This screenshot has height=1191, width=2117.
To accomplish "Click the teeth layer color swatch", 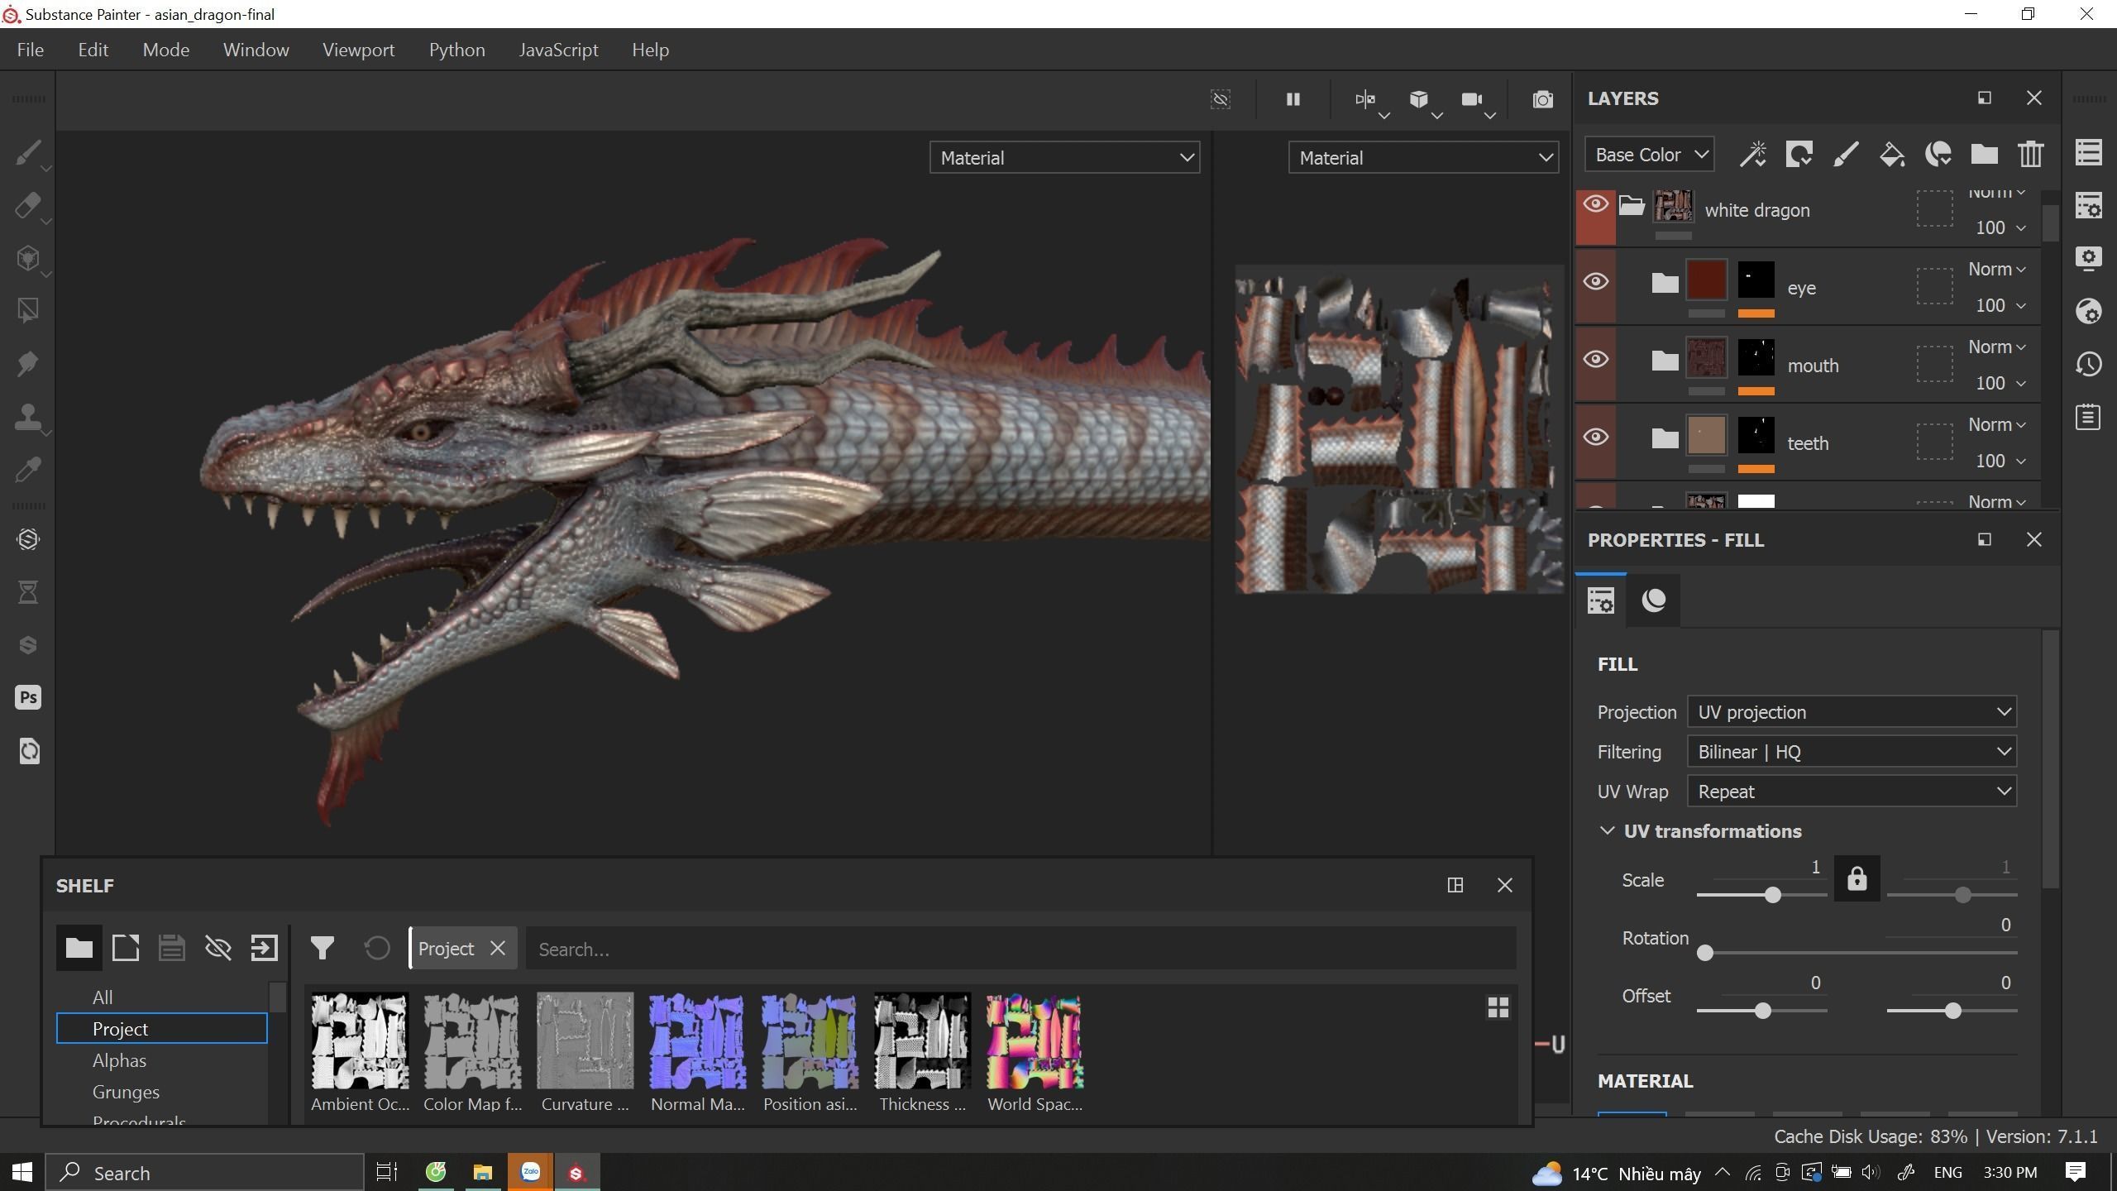I will [1706, 436].
